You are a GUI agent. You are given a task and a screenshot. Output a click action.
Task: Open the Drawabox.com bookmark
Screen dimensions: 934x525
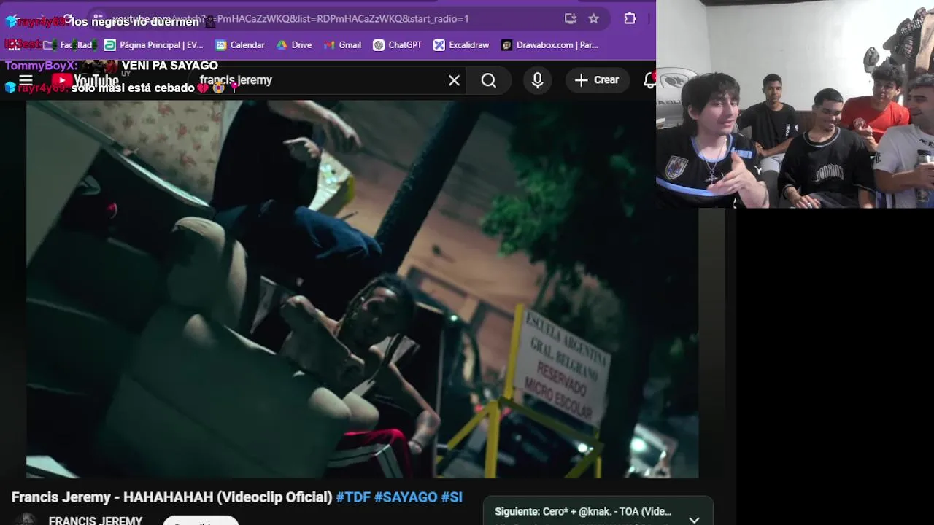[x=550, y=45]
